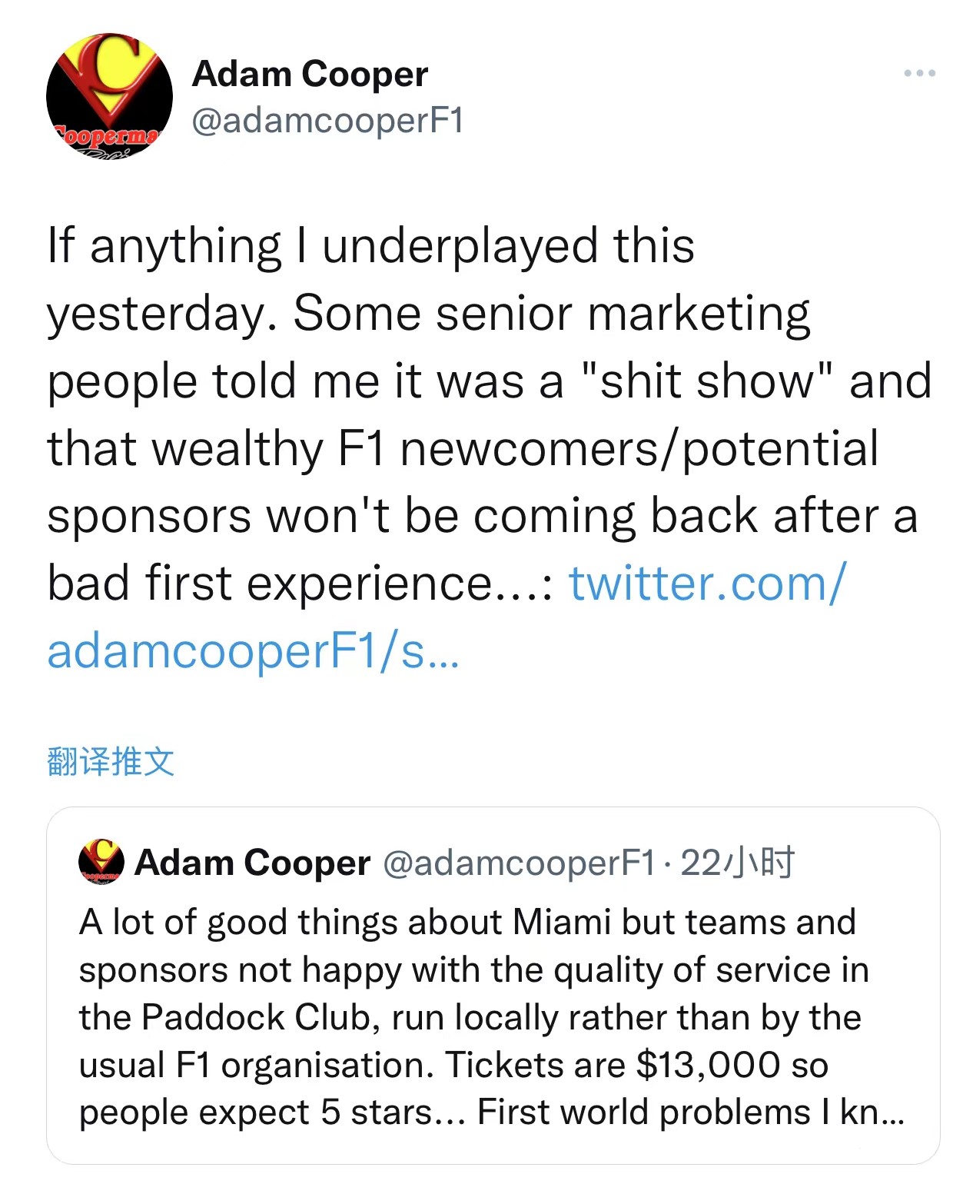Click the @adamcooperF1 handle under the top name
953x1204 pixels.
tap(327, 121)
